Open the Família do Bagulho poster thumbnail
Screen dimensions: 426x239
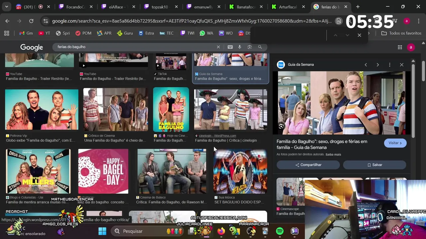point(171,110)
